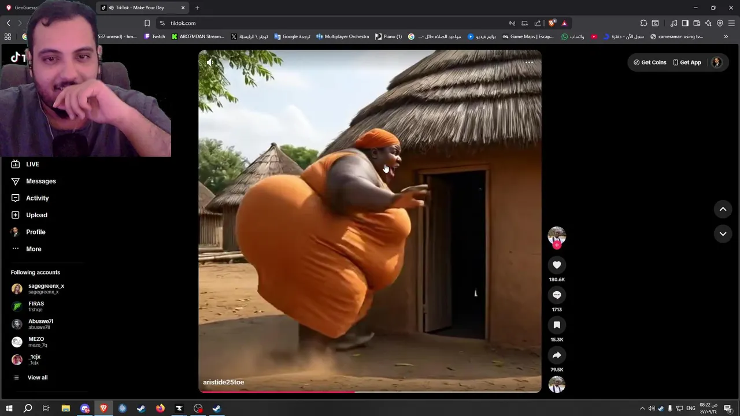The image size is (740, 416).
Task: Open the Piano (1) bookmark
Action: click(x=388, y=36)
